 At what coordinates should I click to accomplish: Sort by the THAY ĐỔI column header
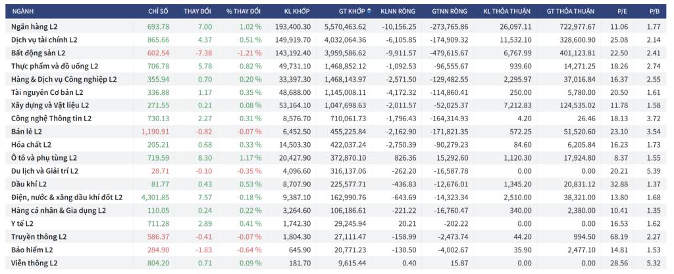(x=197, y=11)
